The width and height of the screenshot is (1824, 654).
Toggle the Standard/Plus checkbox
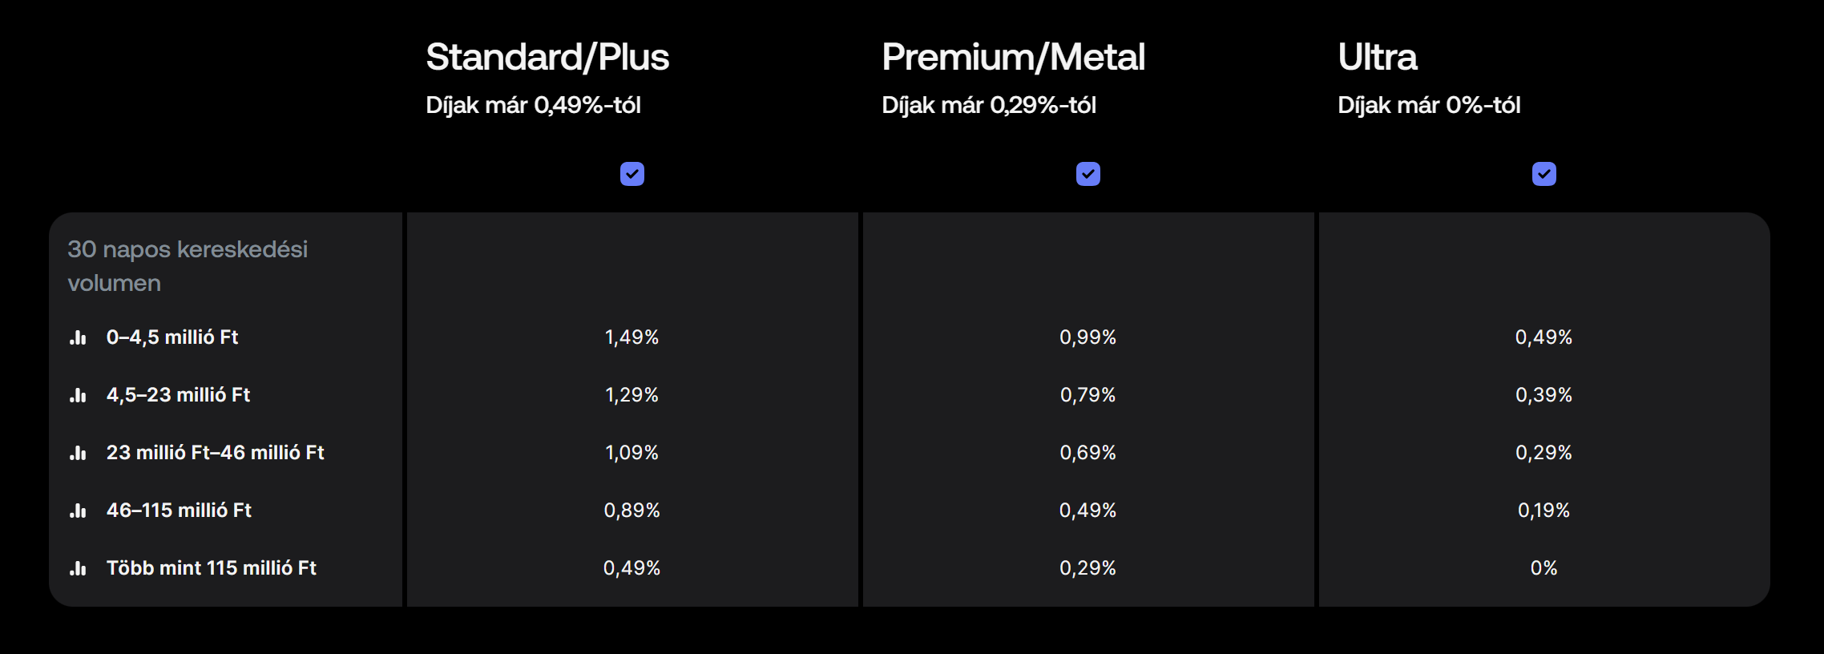(632, 174)
